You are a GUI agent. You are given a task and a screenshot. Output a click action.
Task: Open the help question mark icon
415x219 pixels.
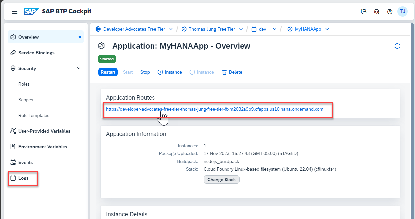point(389,12)
